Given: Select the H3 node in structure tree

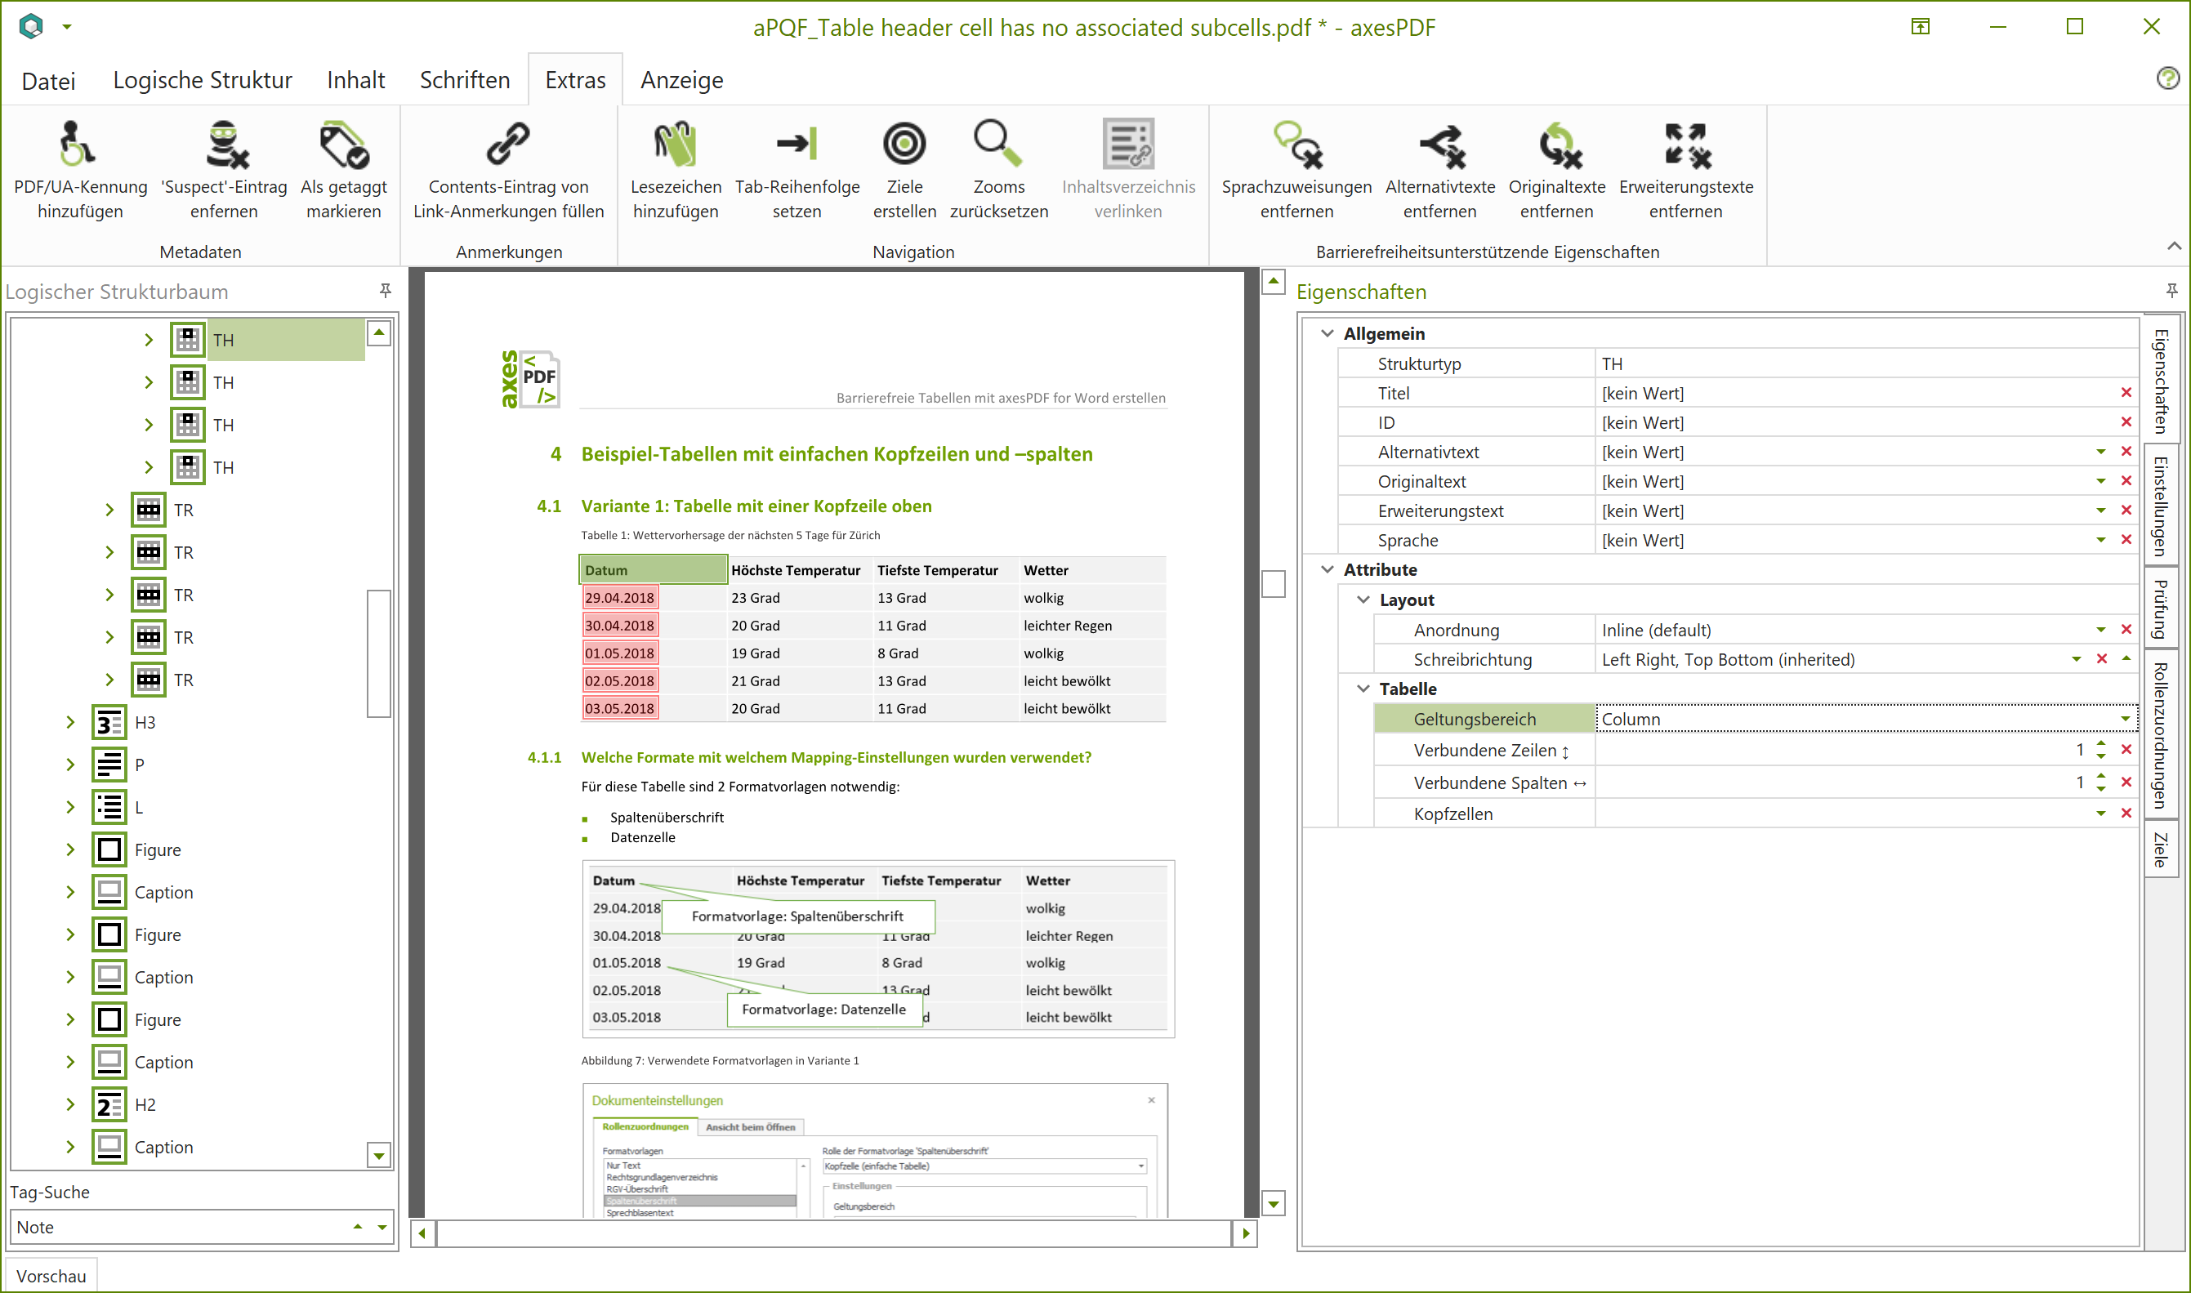Looking at the screenshot, I should tap(124, 722).
